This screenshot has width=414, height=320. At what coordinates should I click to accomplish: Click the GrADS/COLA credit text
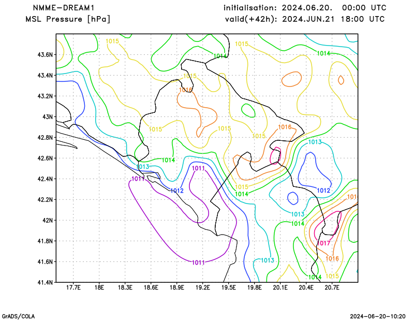18,316
